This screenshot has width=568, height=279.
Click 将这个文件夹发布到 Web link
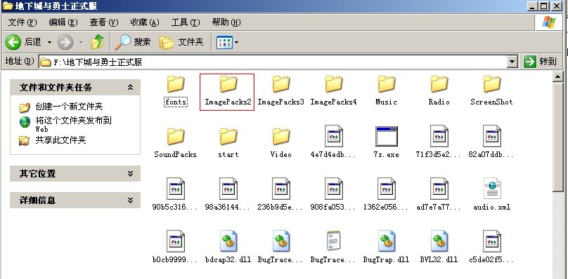[74, 124]
